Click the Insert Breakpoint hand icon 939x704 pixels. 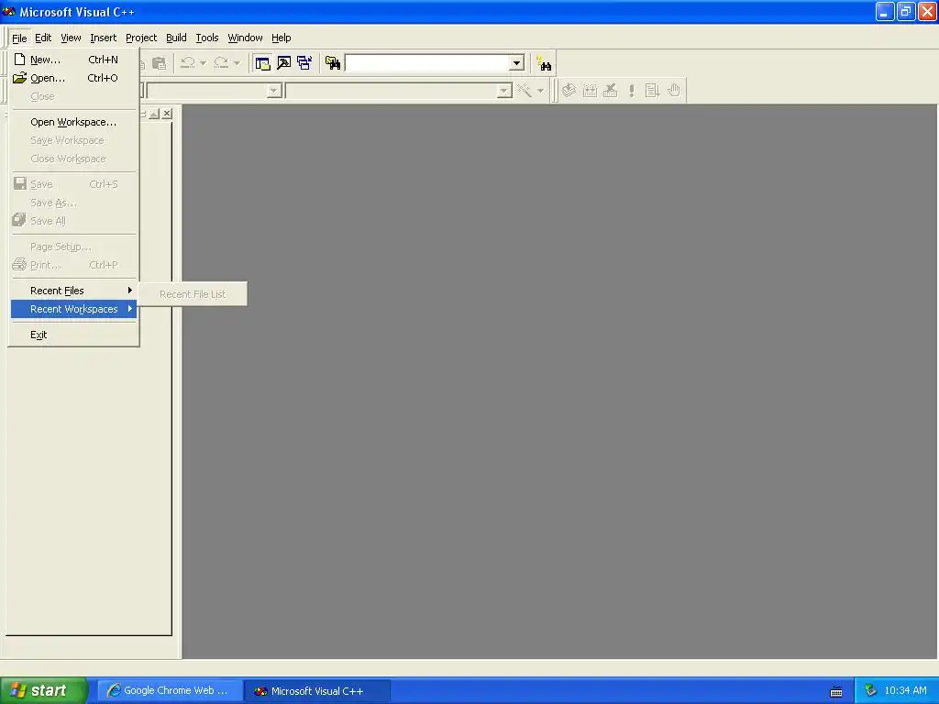(x=674, y=91)
